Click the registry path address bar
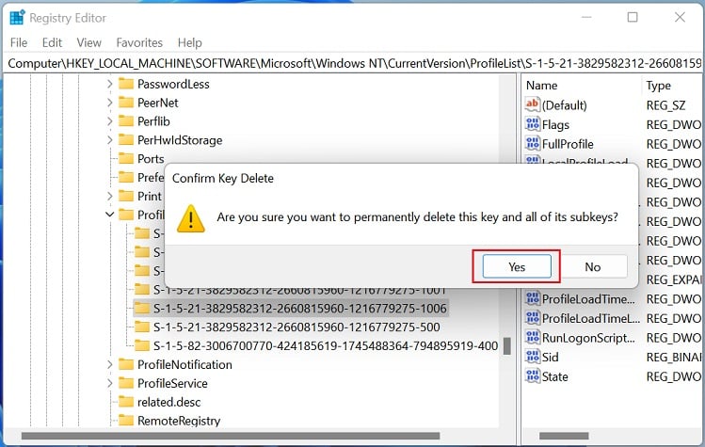Image resolution: width=705 pixels, height=447 pixels. [352, 63]
